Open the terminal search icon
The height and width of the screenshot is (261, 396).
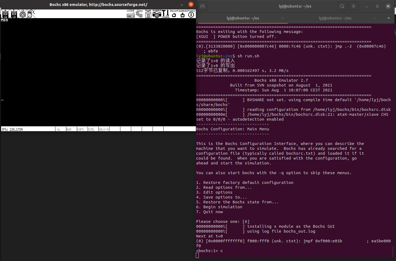point(342,6)
